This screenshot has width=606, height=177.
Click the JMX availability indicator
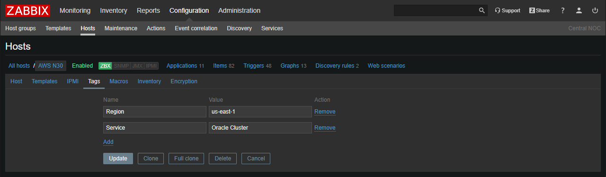click(x=137, y=66)
